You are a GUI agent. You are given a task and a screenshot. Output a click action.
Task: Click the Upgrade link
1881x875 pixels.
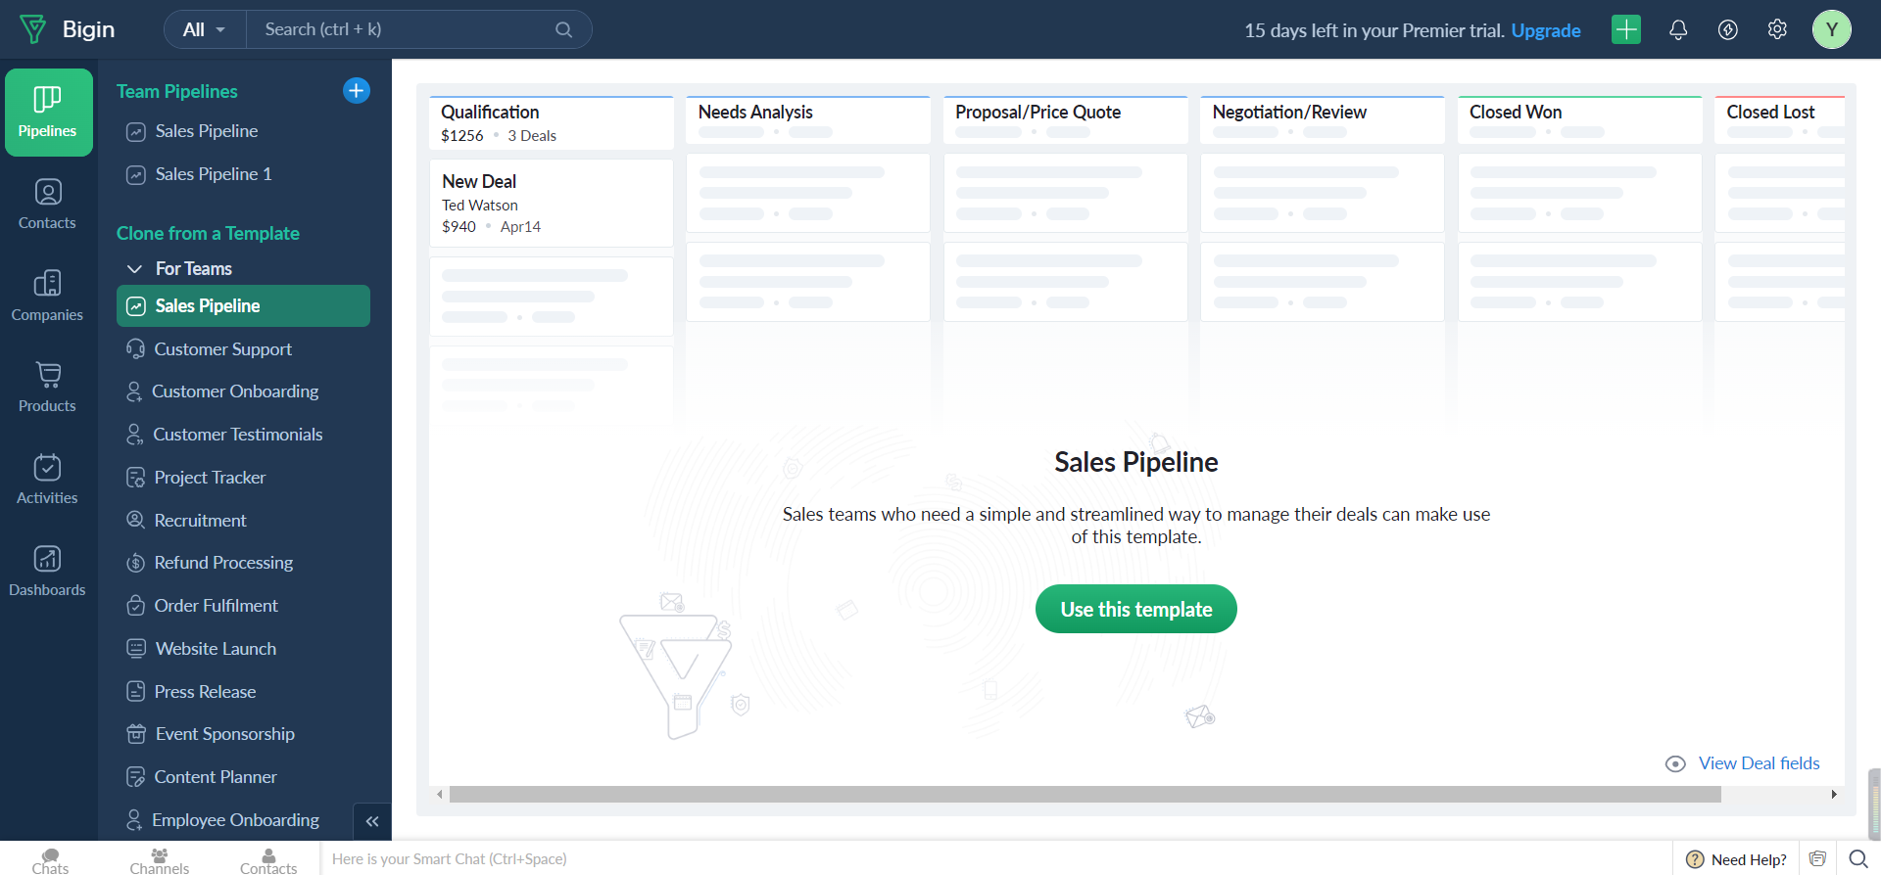1545,30
